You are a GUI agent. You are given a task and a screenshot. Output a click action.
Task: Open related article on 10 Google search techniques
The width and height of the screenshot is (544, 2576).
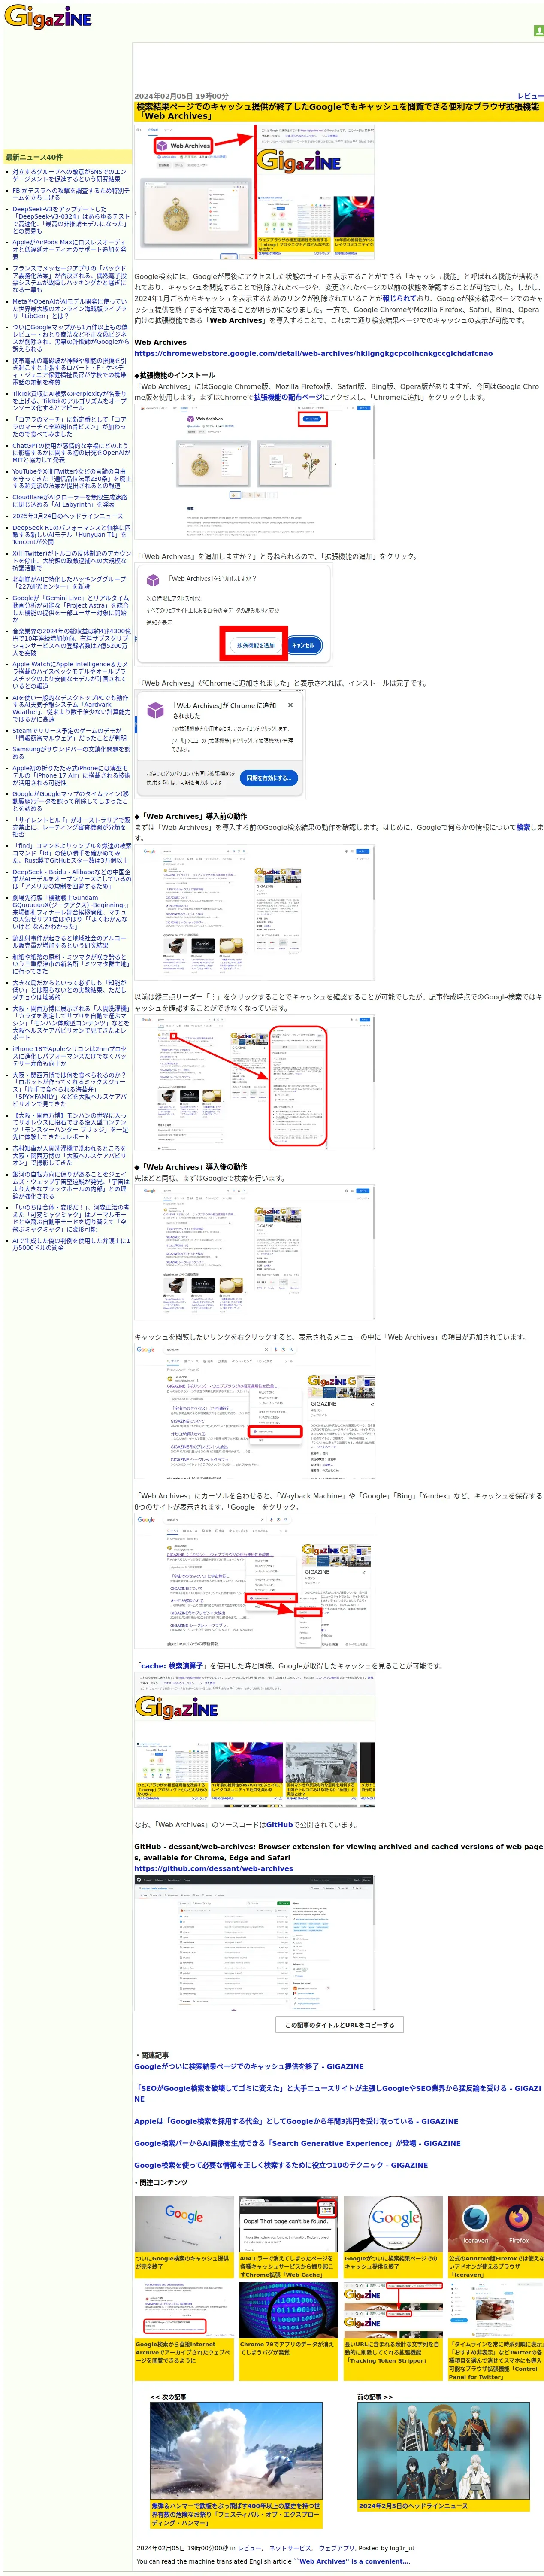281,2165
